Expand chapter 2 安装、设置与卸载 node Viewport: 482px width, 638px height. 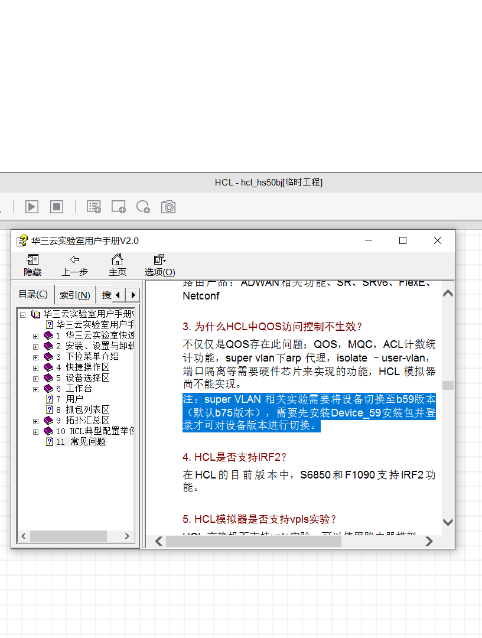[36, 347]
